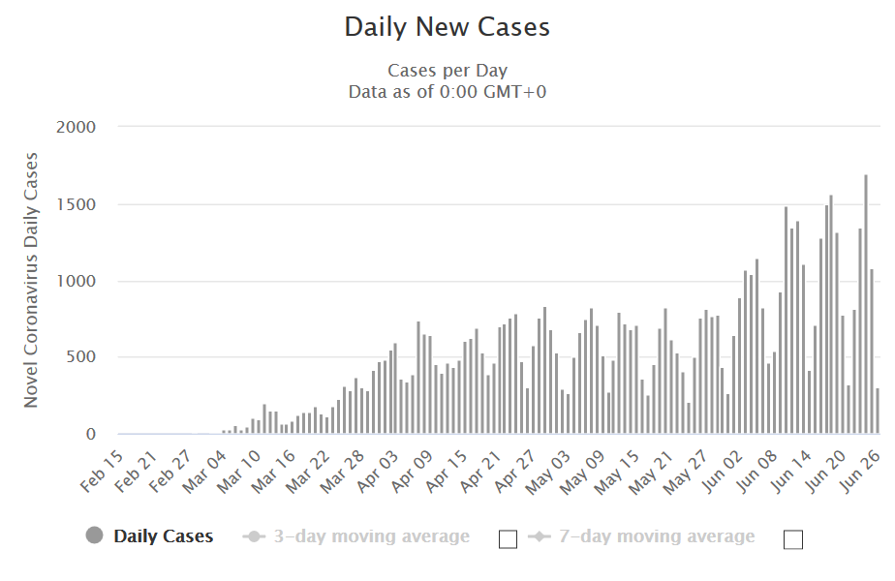Click the last rightmost bar in the chart

pos(878,412)
